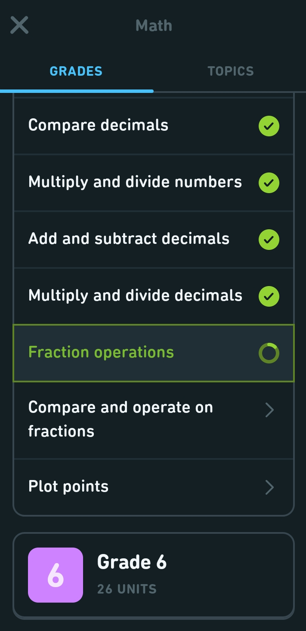Open the Grade 6 card showing 26 units
Image resolution: width=306 pixels, height=631 pixels.
(153, 575)
